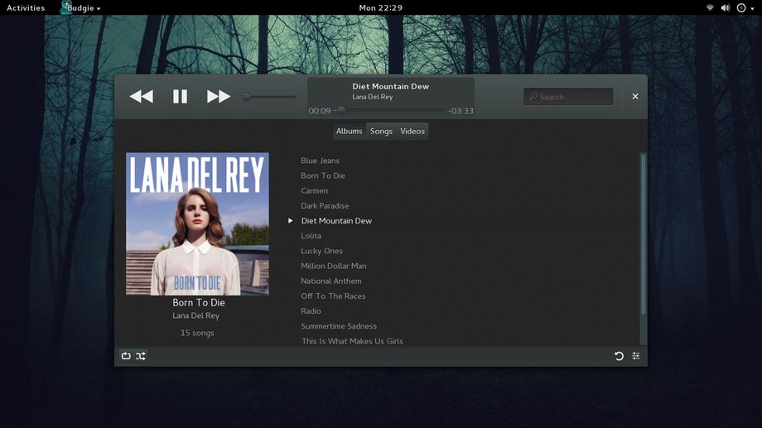Screen dimensions: 762x428
Task: Play the song Lucky Ones
Action: (321, 251)
